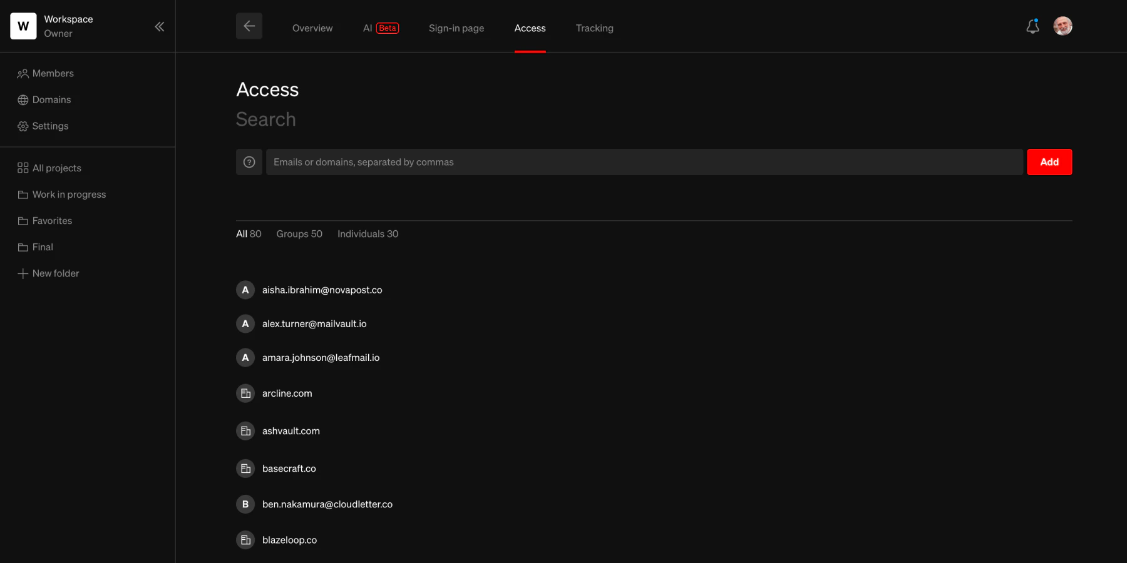Click the domain icon next to ashvault.com
The image size is (1127, 563).
pyautogui.click(x=245, y=430)
